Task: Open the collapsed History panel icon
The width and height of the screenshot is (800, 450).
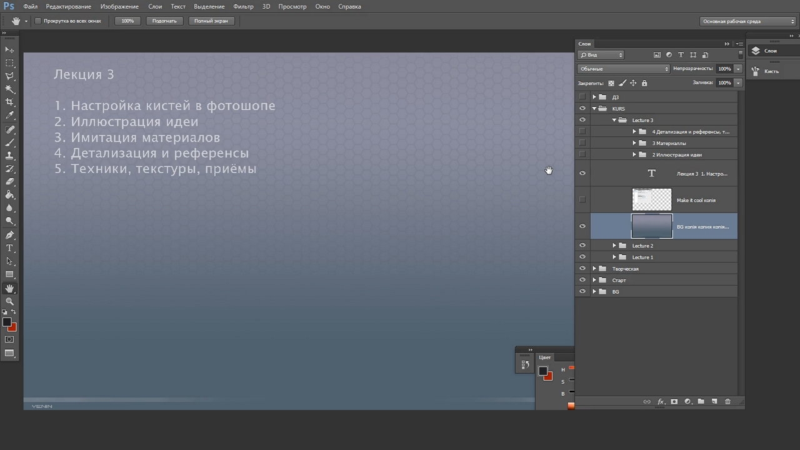Action: (x=525, y=364)
